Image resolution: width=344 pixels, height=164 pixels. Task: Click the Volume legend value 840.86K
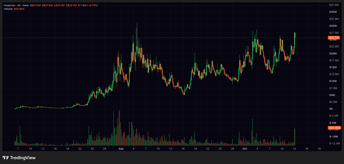point(19,9)
